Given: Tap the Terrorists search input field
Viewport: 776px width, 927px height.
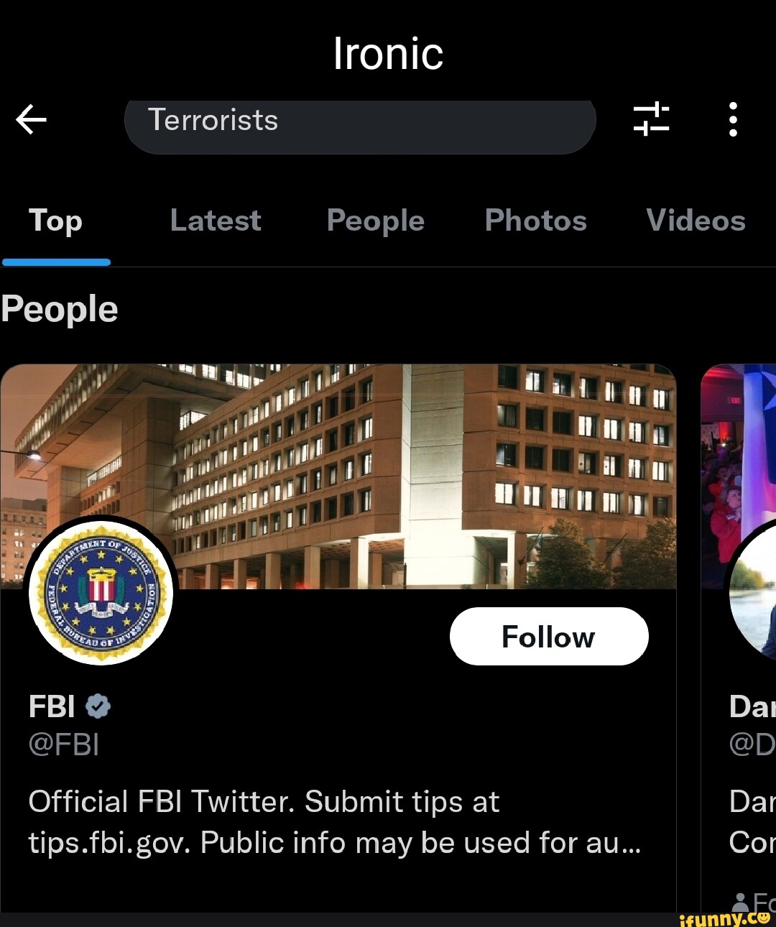Looking at the screenshot, I should click(361, 120).
